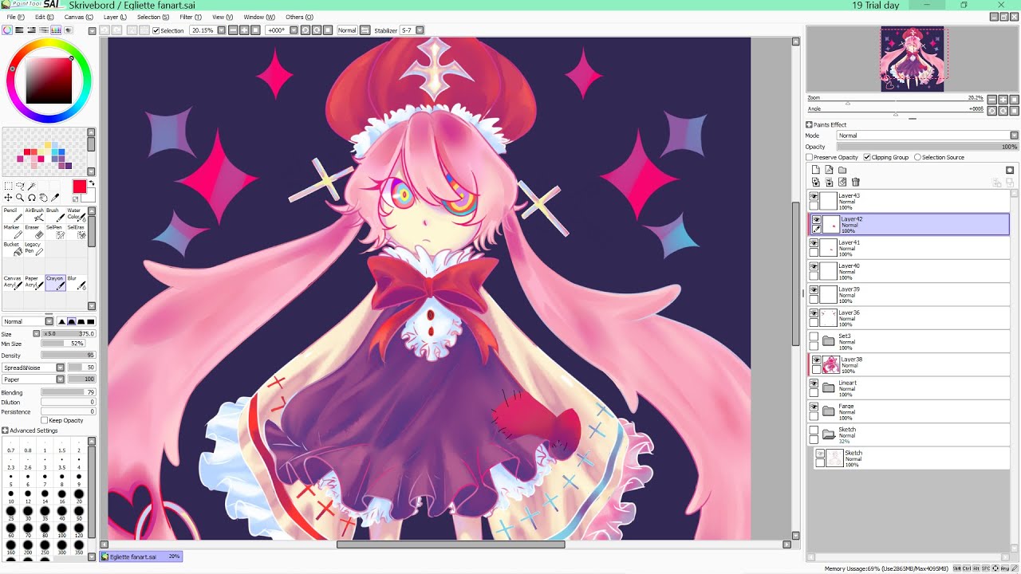Select the SelEras tool
Screen dimensions: 1021x574
click(76, 232)
